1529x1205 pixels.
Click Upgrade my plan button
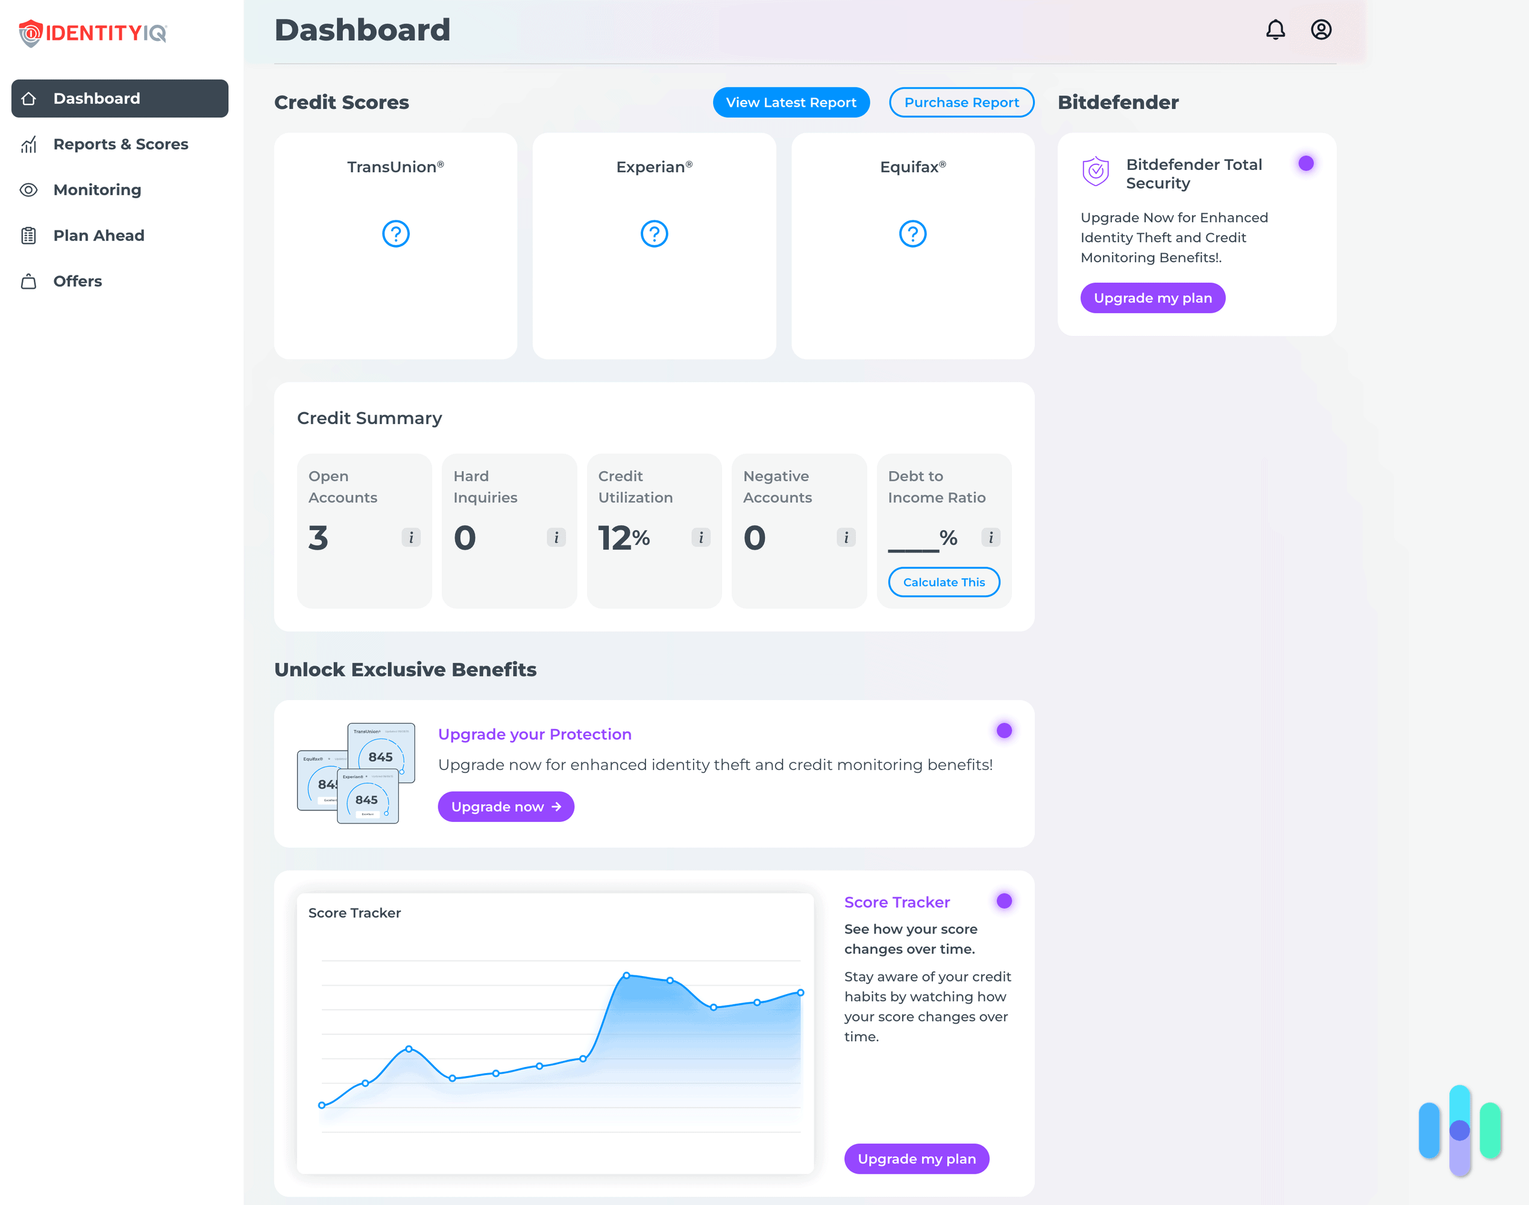click(x=1152, y=298)
